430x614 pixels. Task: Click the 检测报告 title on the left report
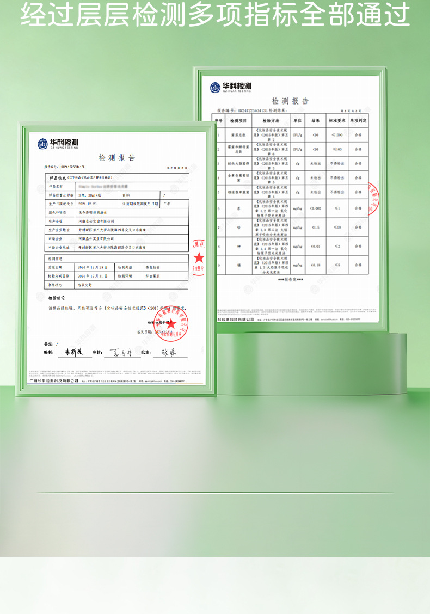116,157
